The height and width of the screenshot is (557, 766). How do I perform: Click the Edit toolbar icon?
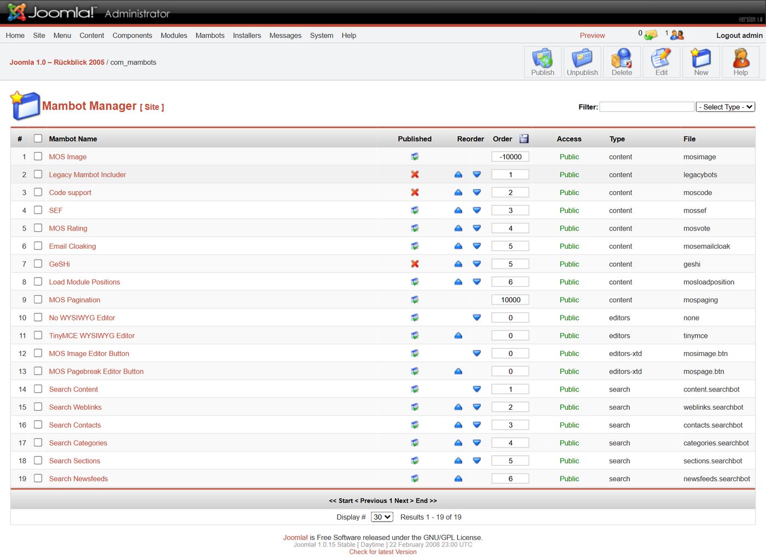point(661,62)
